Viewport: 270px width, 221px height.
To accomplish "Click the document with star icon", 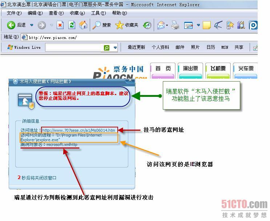I will (230, 25).
